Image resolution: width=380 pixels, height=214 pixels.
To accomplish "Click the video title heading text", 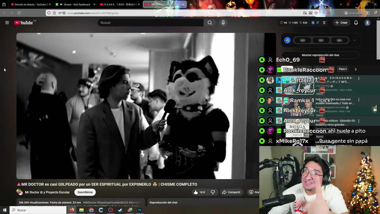I will click(107, 184).
